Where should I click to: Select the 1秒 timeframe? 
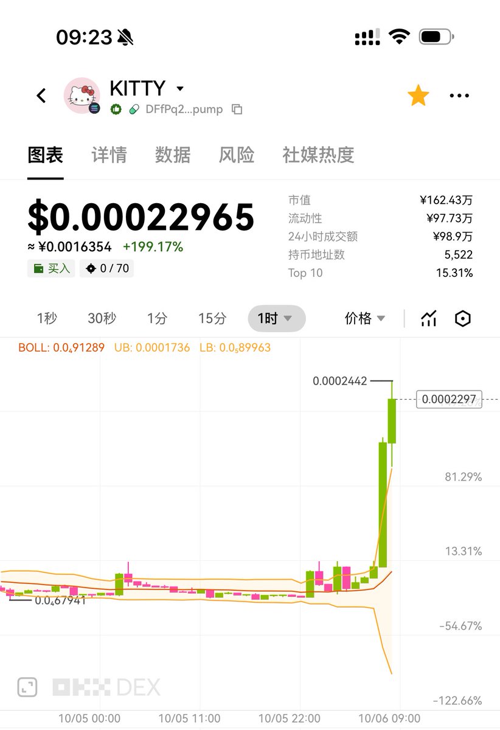coord(47,318)
